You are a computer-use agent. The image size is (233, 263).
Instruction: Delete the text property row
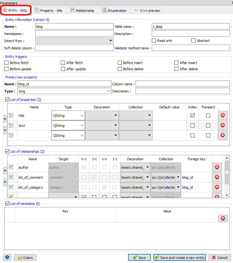pos(222,125)
